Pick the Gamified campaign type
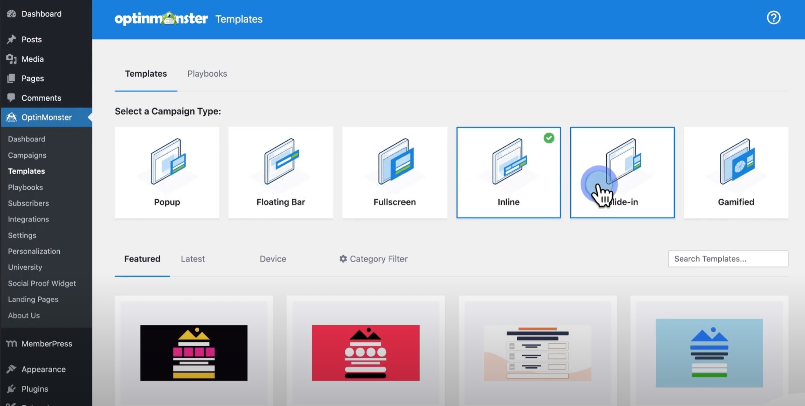Image resolution: width=805 pixels, height=406 pixels. click(736, 172)
